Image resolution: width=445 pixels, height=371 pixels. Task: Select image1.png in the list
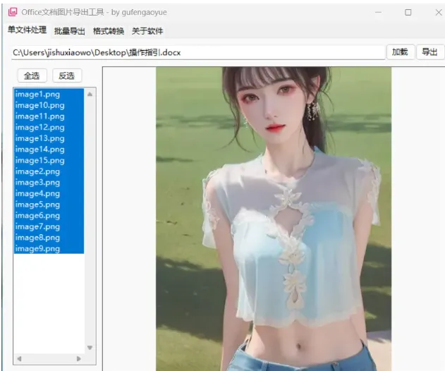(49, 95)
